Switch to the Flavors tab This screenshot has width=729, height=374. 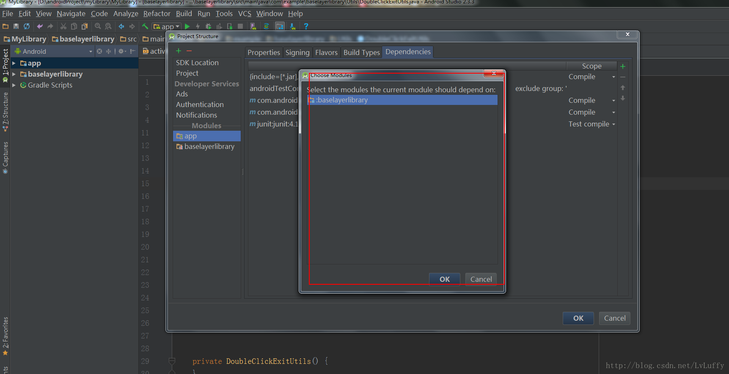click(x=326, y=52)
